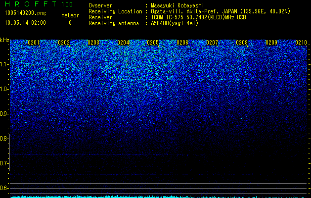Click the Ogata-vill. Akita-Pref. JAPAN location text
The image size is (311, 198).
coord(221,11)
